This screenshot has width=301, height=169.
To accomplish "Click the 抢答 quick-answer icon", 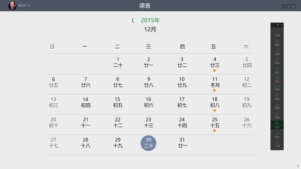I will 277,115.
